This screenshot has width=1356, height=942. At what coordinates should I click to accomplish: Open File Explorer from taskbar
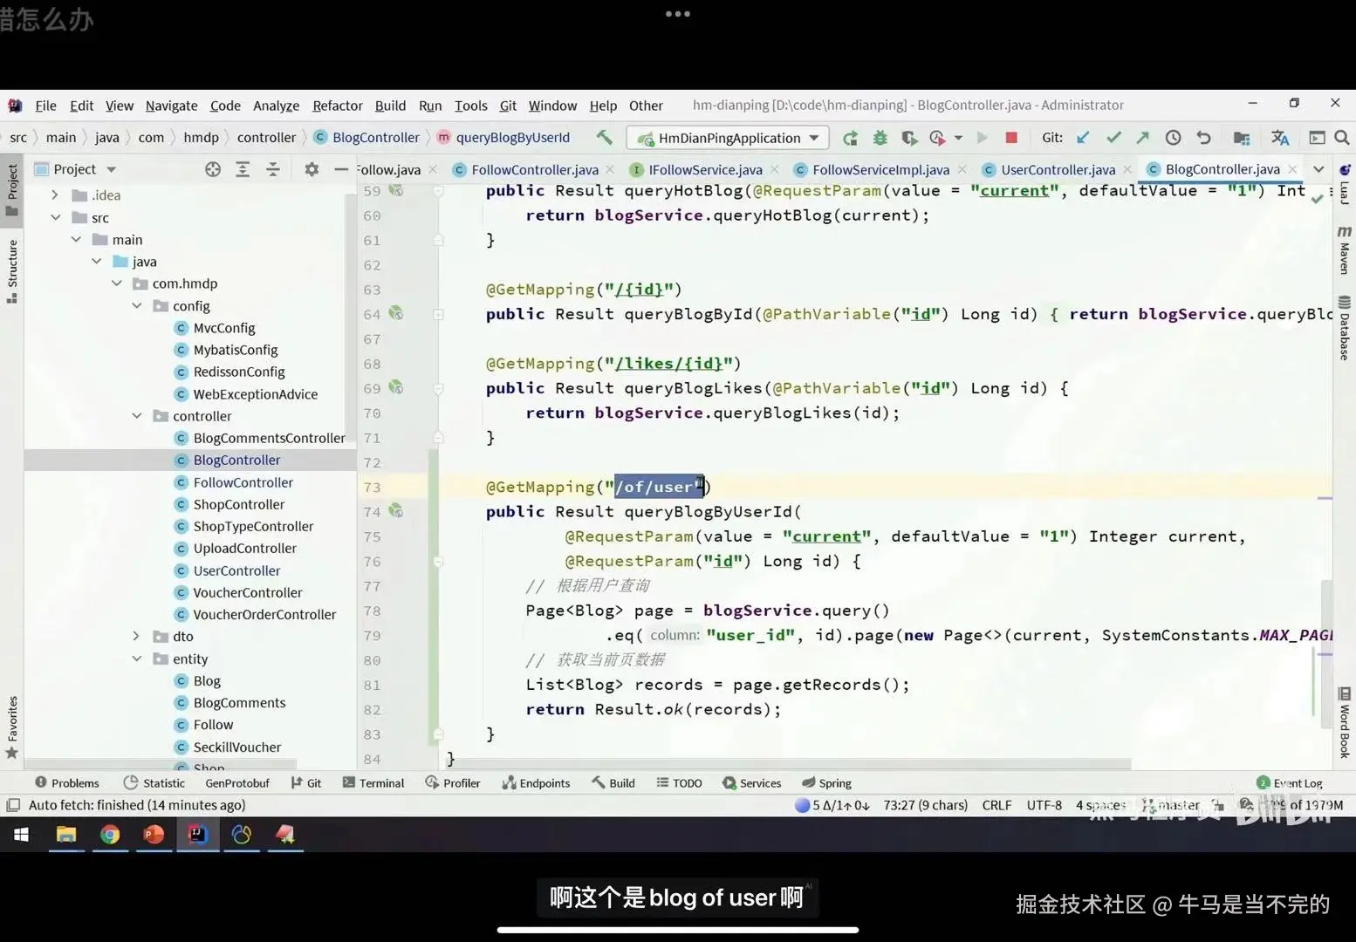pos(66,835)
